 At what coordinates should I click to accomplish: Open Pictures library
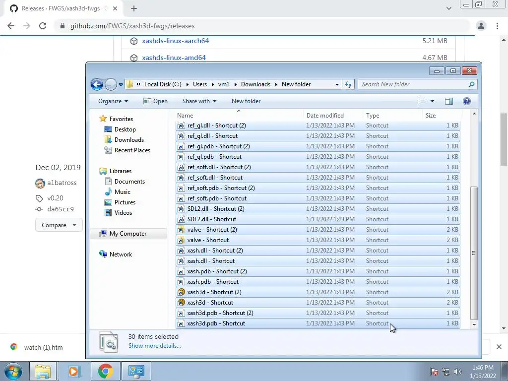[125, 202]
